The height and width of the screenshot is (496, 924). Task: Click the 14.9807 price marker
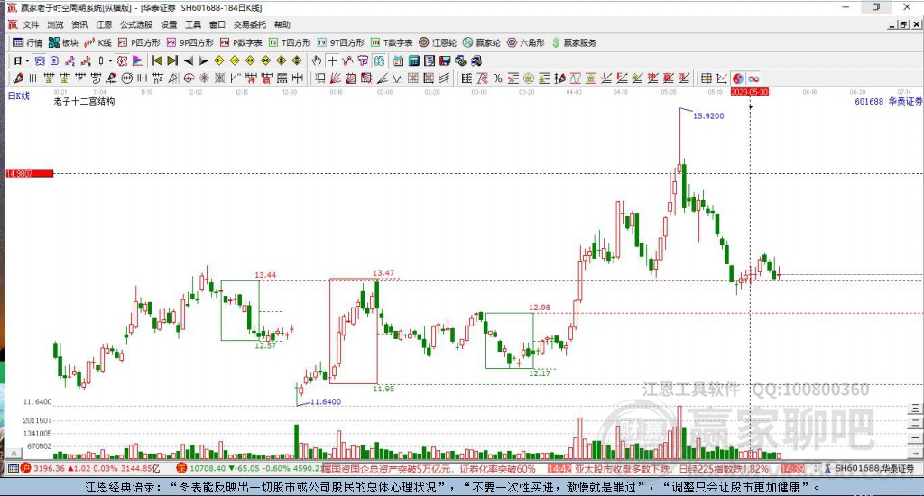tap(30, 173)
